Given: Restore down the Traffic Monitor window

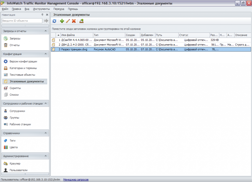Looking at the screenshot, I should (x=243, y=3).
